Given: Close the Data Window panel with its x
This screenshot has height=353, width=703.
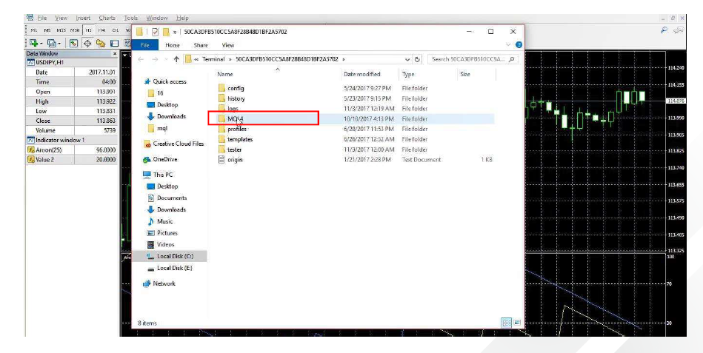Looking at the screenshot, I should (x=115, y=54).
